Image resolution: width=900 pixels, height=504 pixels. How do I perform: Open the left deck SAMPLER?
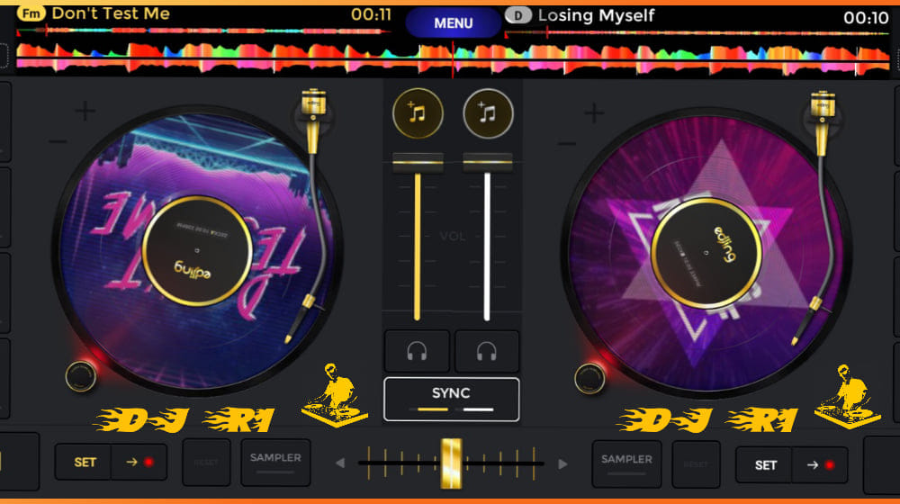tap(275, 462)
